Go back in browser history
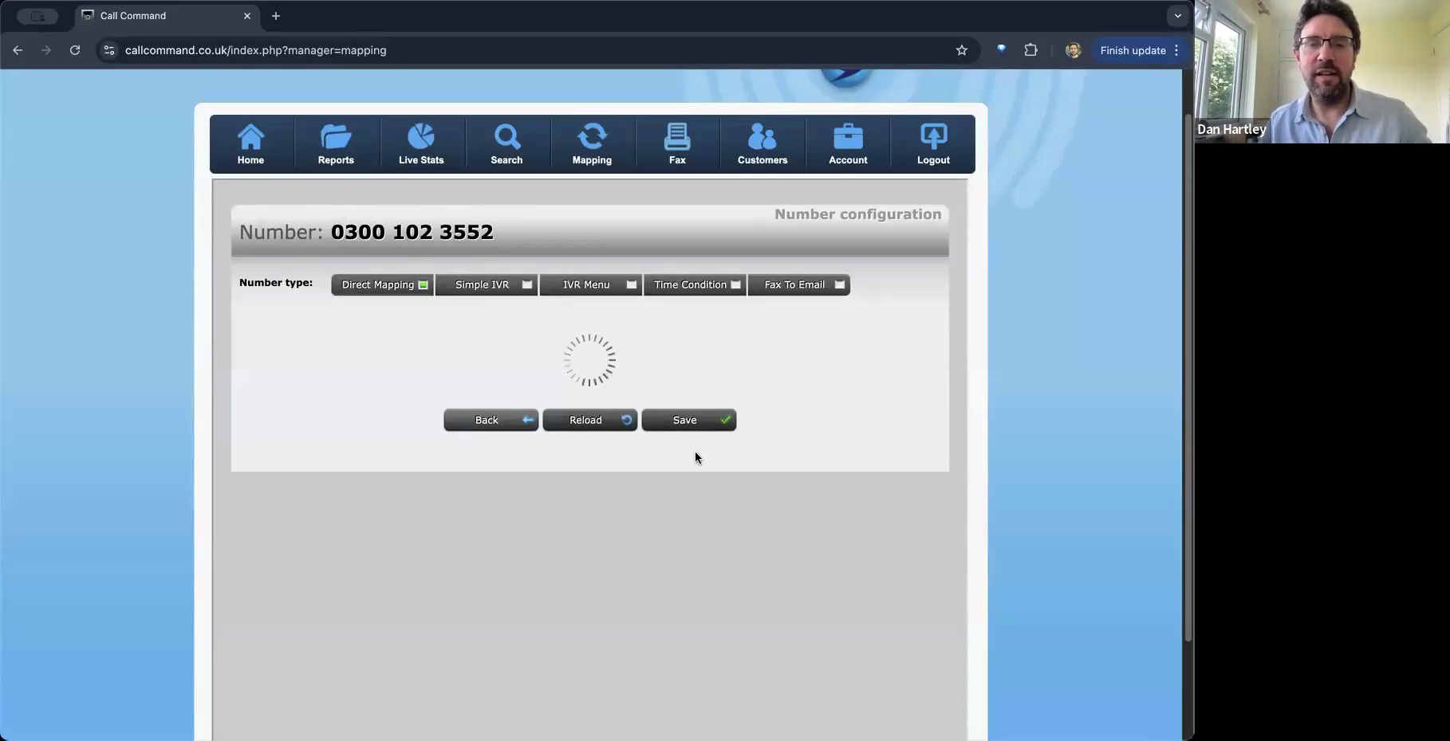 (18, 50)
